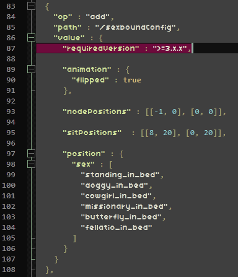Click the "path" key text
238x277 pixels.
click(x=68, y=27)
